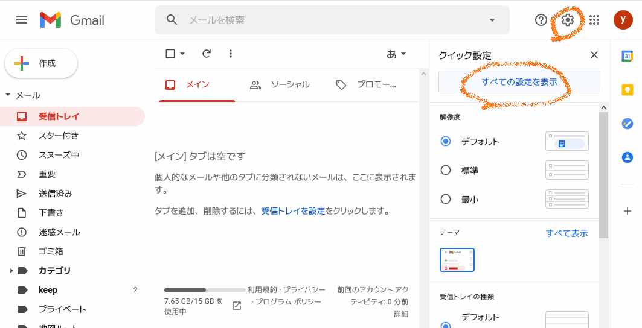The width and height of the screenshot is (642, 328).
Task: Select 標準 density radio button
Action: click(446, 170)
